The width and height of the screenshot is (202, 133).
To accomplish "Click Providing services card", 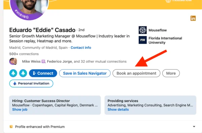I will click(x=150, y=105).
